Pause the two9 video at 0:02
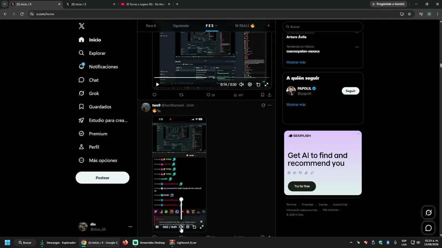Image resolution: width=442 pixels, height=248 pixels. 157,227
